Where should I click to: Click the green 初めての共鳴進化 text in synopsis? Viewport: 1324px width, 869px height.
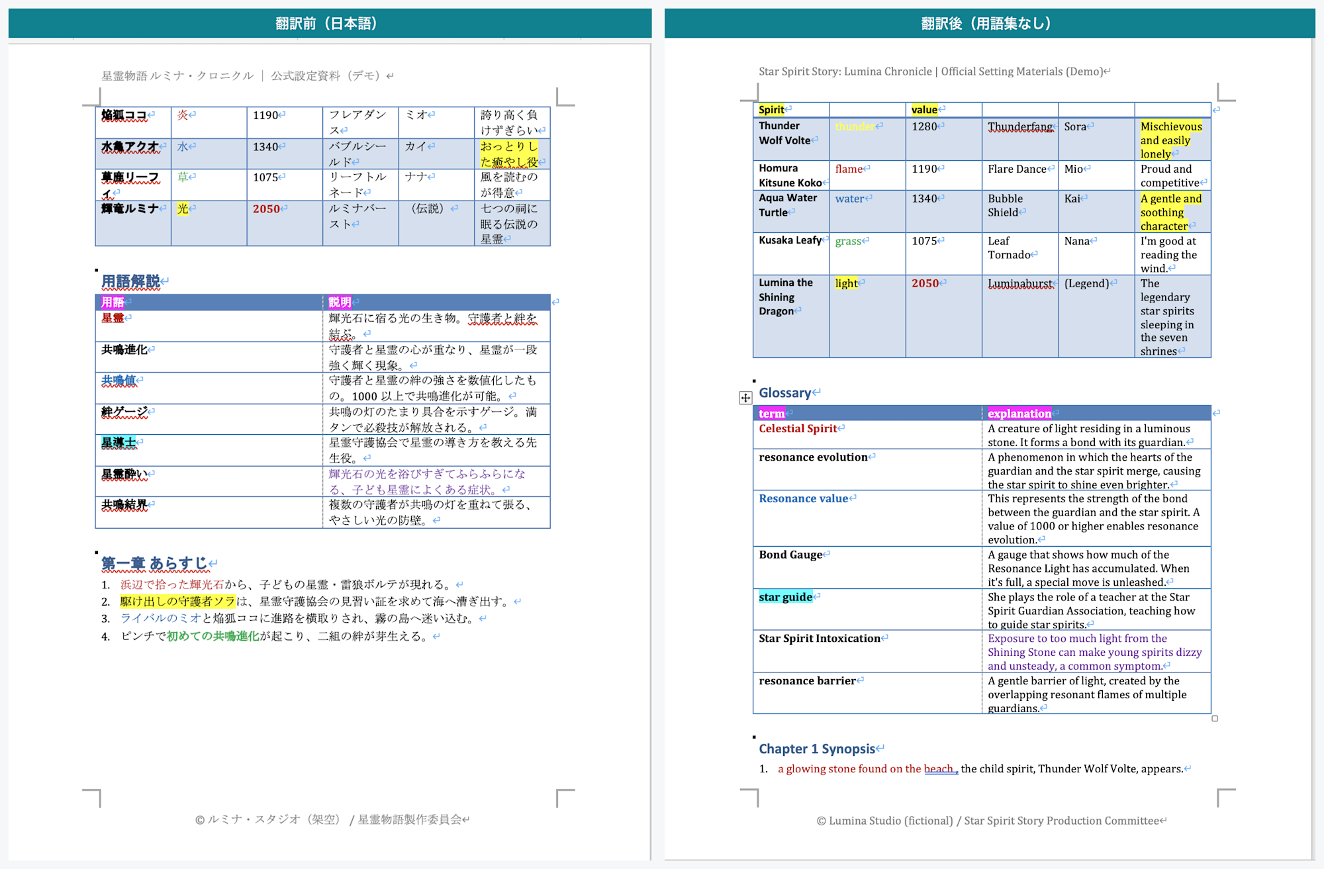pos(213,636)
